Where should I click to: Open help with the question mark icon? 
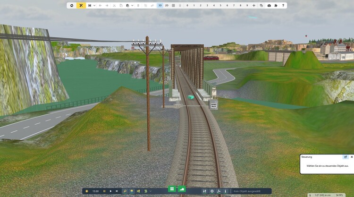pyautogui.click(x=283, y=5)
